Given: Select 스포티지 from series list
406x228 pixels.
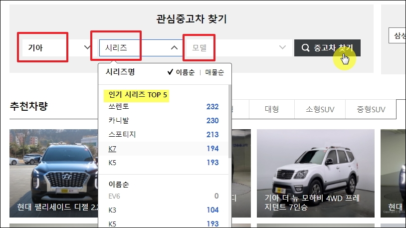Looking at the screenshot, I should tap(122, 135).
